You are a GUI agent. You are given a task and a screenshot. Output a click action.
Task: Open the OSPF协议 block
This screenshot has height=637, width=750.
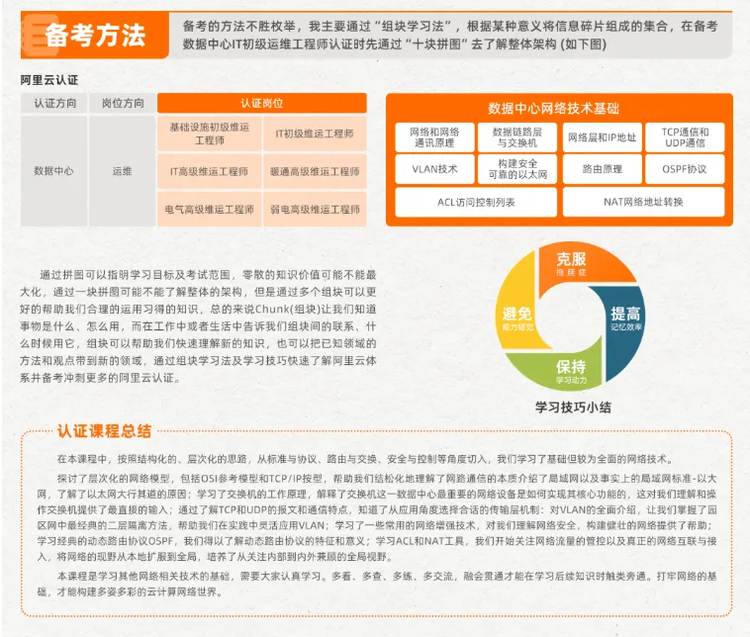coord(685,169)
